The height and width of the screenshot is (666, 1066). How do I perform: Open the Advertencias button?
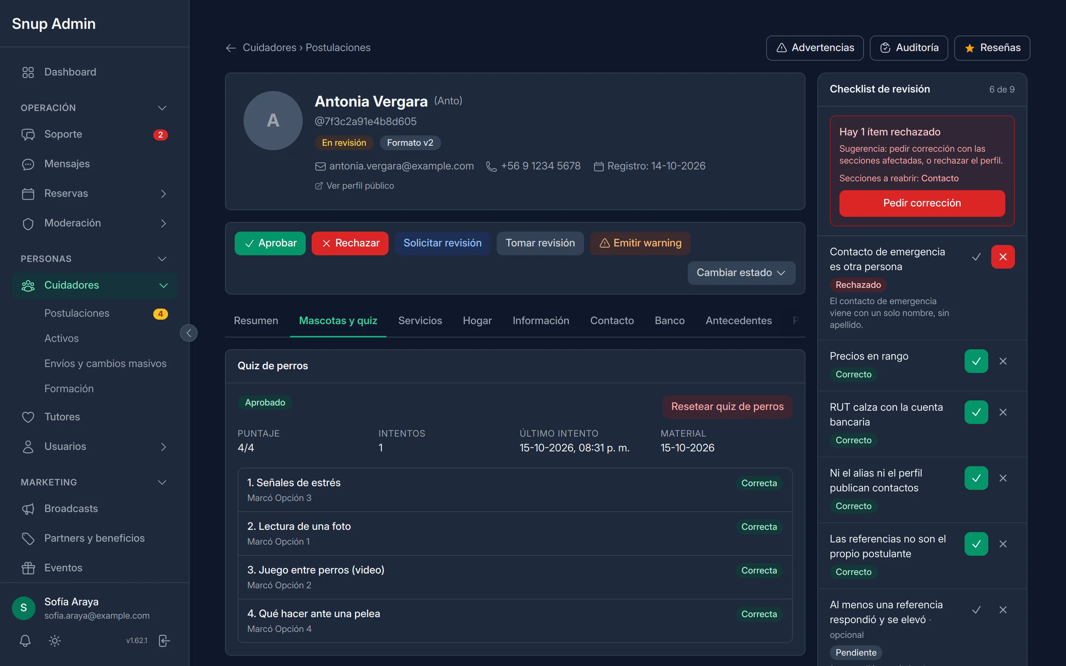[814, 48]
